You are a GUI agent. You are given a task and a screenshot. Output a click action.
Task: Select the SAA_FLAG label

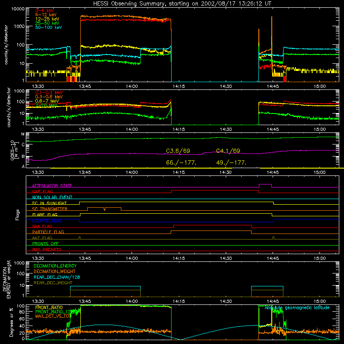42,226
